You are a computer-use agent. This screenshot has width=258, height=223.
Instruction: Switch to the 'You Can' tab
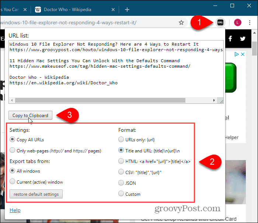[x=11, y=10]
